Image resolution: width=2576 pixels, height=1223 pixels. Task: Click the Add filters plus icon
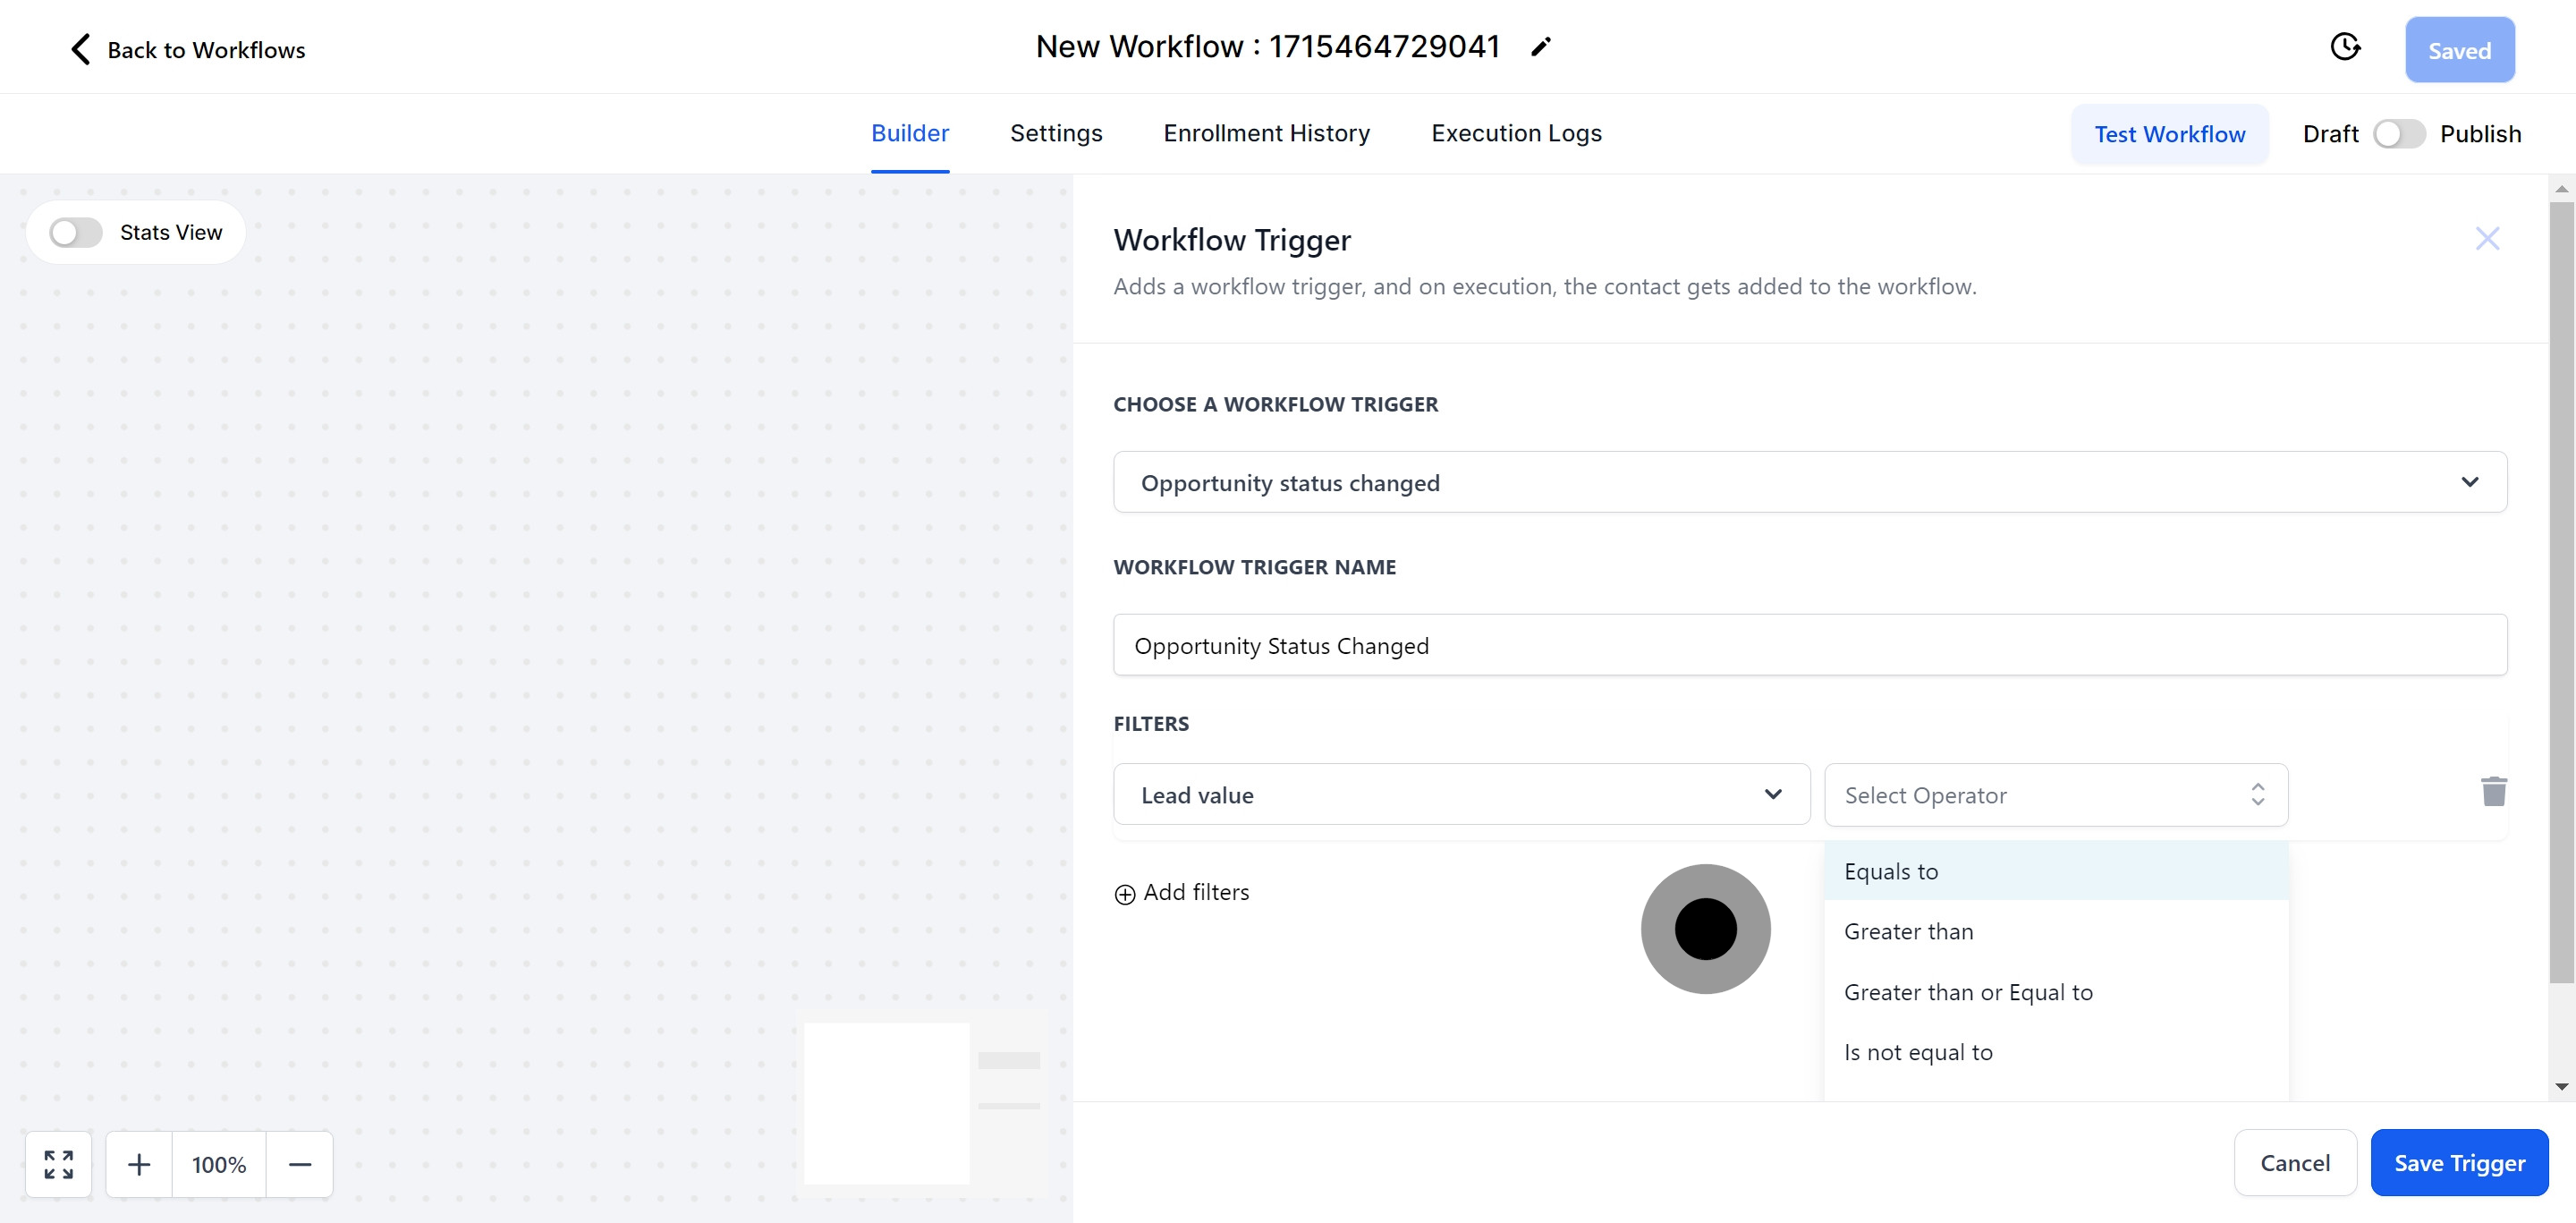coord(1125,894)
